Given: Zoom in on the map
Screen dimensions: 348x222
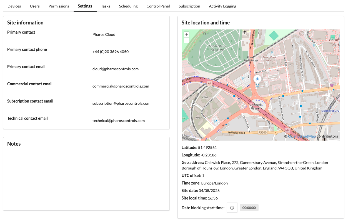Looking at the screenshot, I should click(x=187, y=34).
